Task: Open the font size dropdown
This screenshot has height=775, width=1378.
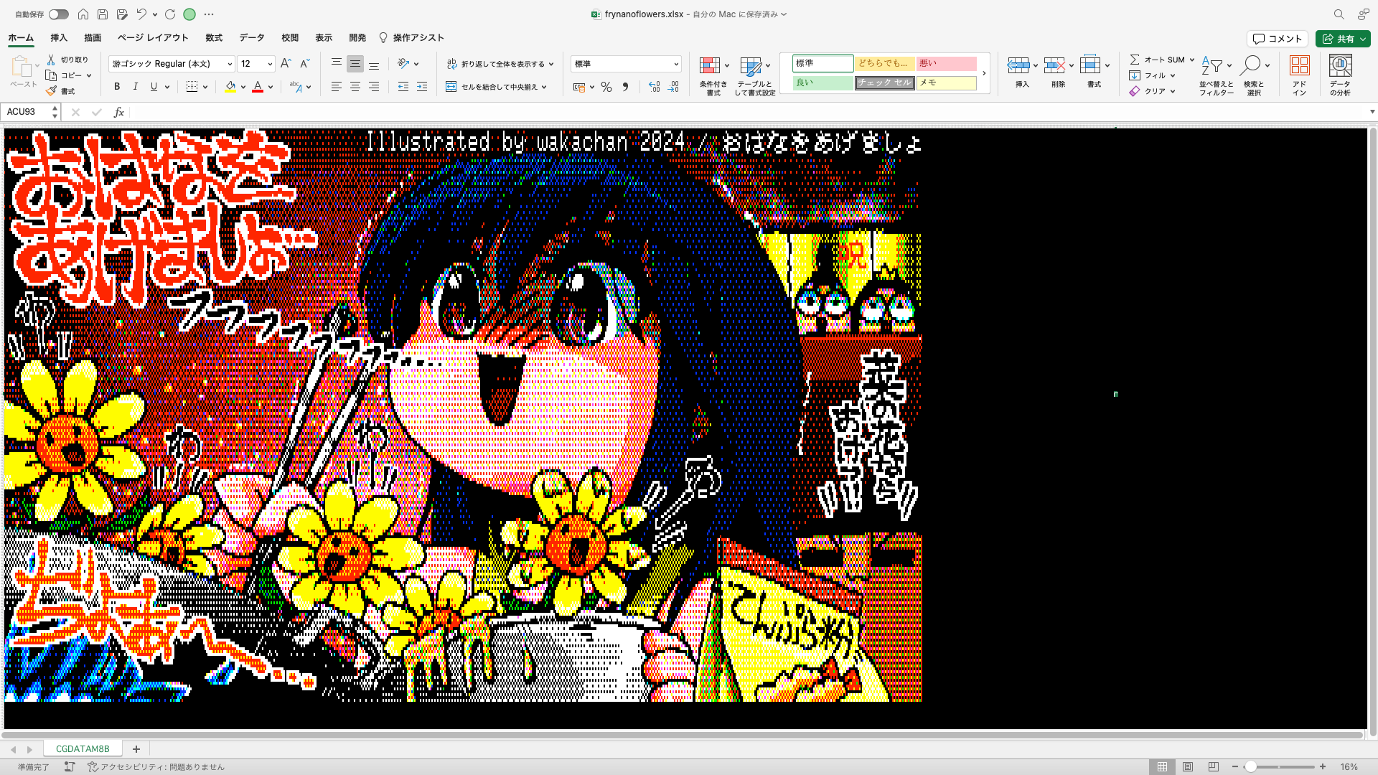Action: point(270,64)
